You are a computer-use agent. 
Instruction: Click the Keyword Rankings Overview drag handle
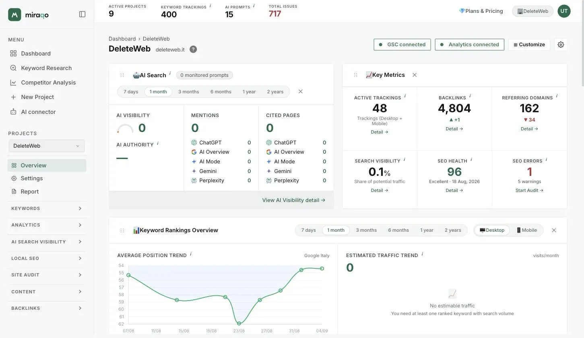122,231
